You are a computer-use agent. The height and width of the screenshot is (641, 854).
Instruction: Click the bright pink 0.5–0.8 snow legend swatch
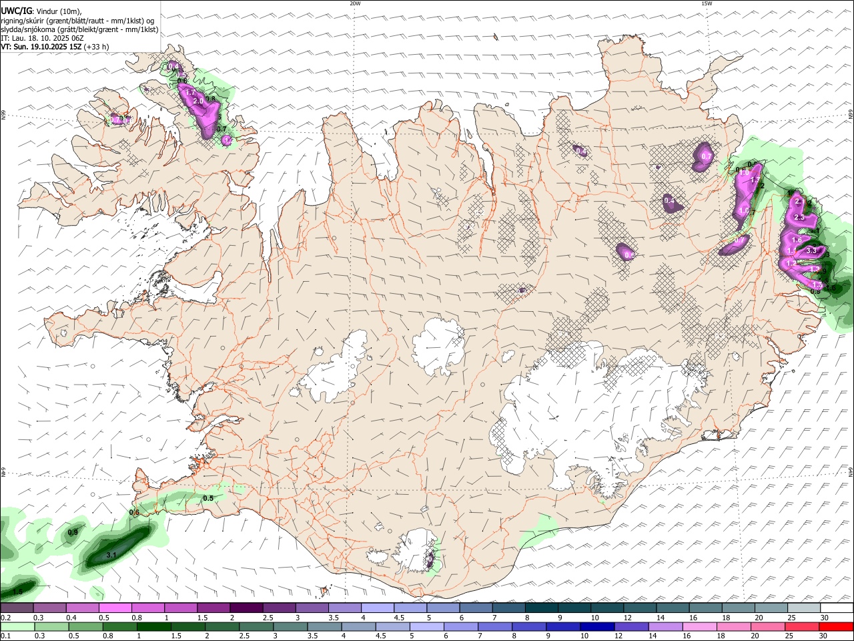pyautogui.click(x=115, y=608)
